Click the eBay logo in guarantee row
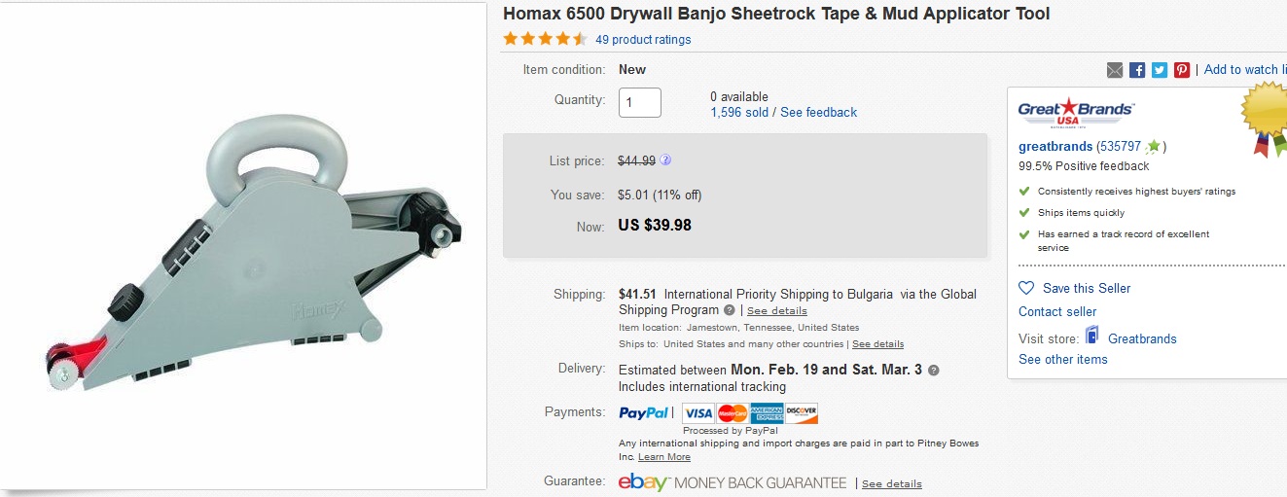This screenshot has width=1287, height=497. (x=643, y=482)
